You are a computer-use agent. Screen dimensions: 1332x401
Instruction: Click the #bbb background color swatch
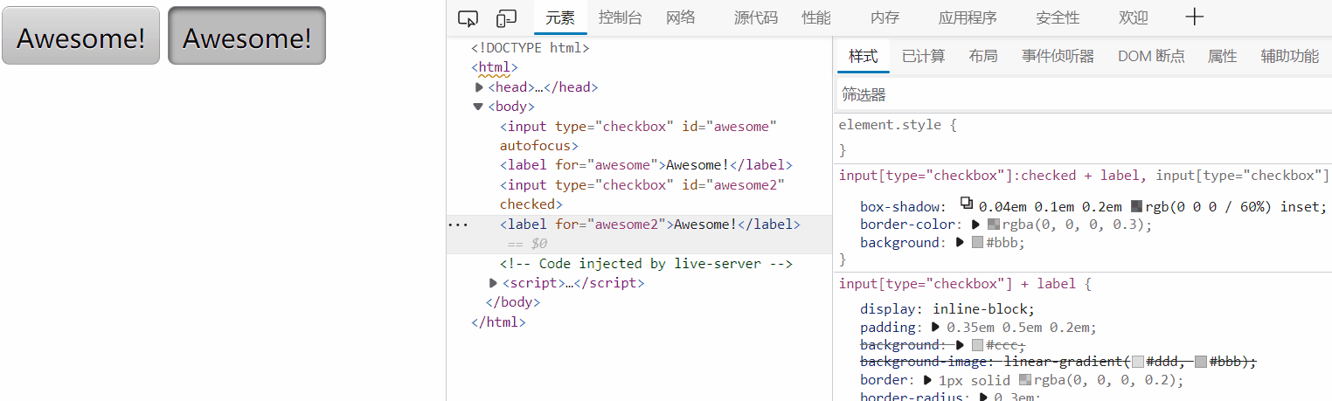click(977, 242)
